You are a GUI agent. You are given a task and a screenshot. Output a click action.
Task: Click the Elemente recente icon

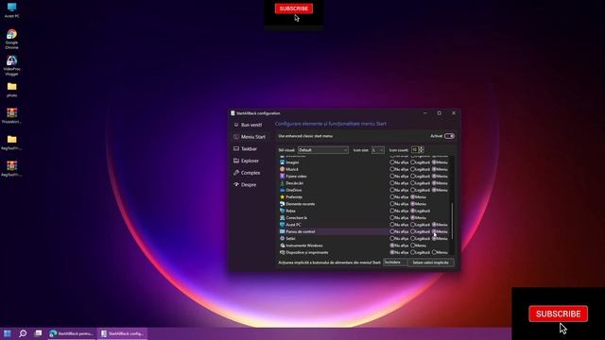(282, 204)
